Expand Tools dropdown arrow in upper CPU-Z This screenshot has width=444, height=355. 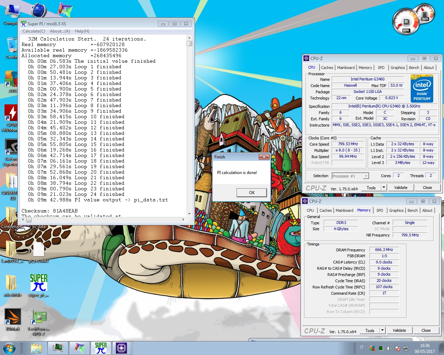[x=384, y=188]
